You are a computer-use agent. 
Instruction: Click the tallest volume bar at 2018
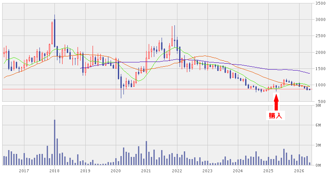pyautogui.click(x=54, y=142)
